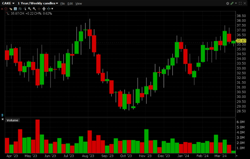Image resolution: width=250 pixels, height=159 pixels.
Task: Click the 1.0M volume axis label
Action: pos(240,148)
